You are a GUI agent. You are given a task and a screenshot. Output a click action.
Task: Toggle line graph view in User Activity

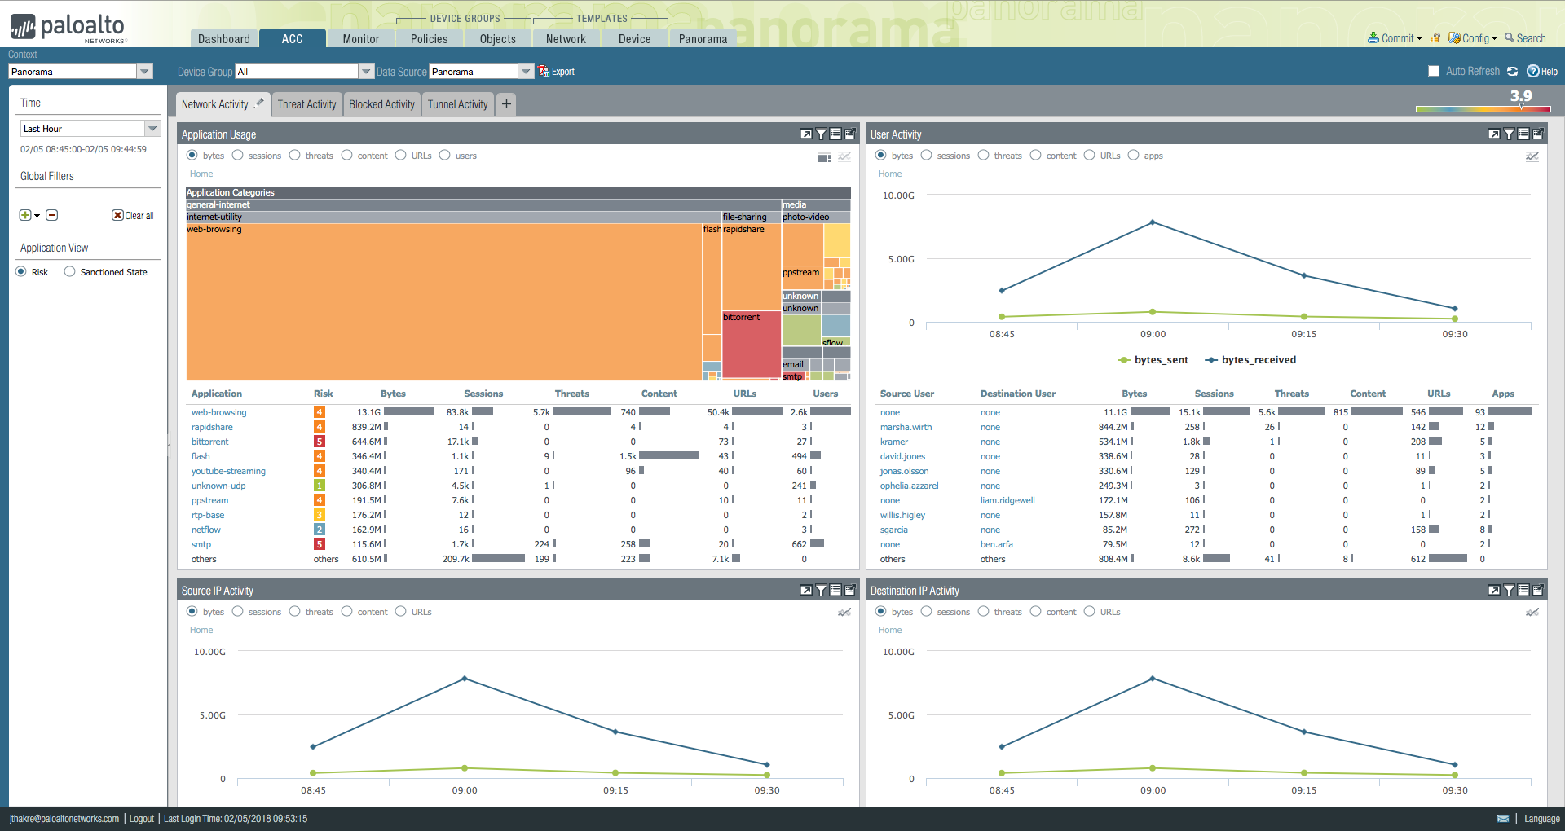1532,156
